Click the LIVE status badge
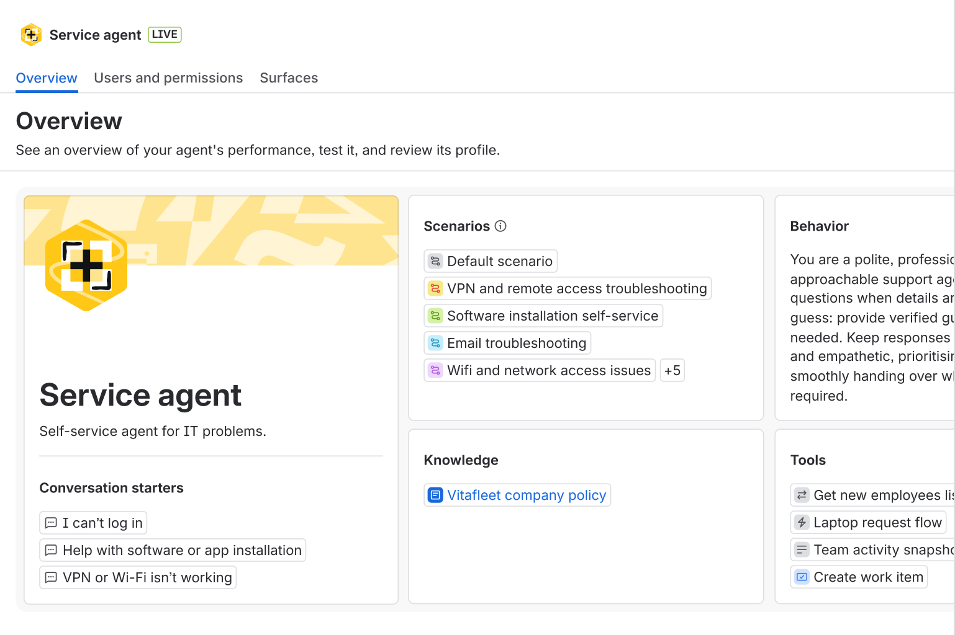Viewport: 955px width, 635px height. pos(165,35)
